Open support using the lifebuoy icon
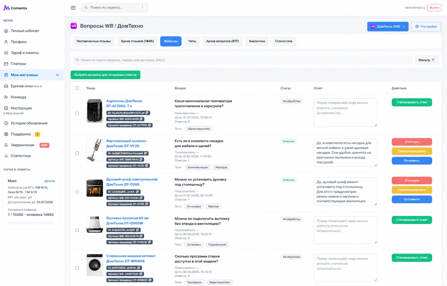This screenshot has width=447, height=286. coord(6,134)
